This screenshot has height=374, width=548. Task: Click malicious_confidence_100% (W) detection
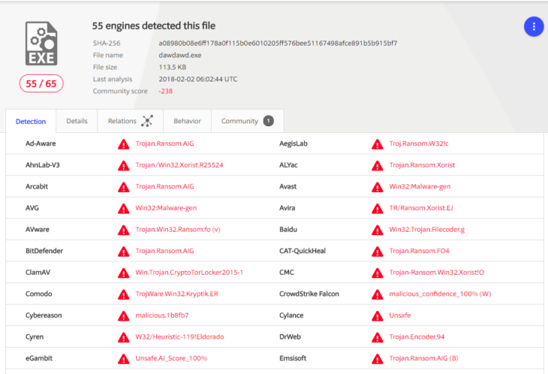pyautogui.click(x=440, y=294)
